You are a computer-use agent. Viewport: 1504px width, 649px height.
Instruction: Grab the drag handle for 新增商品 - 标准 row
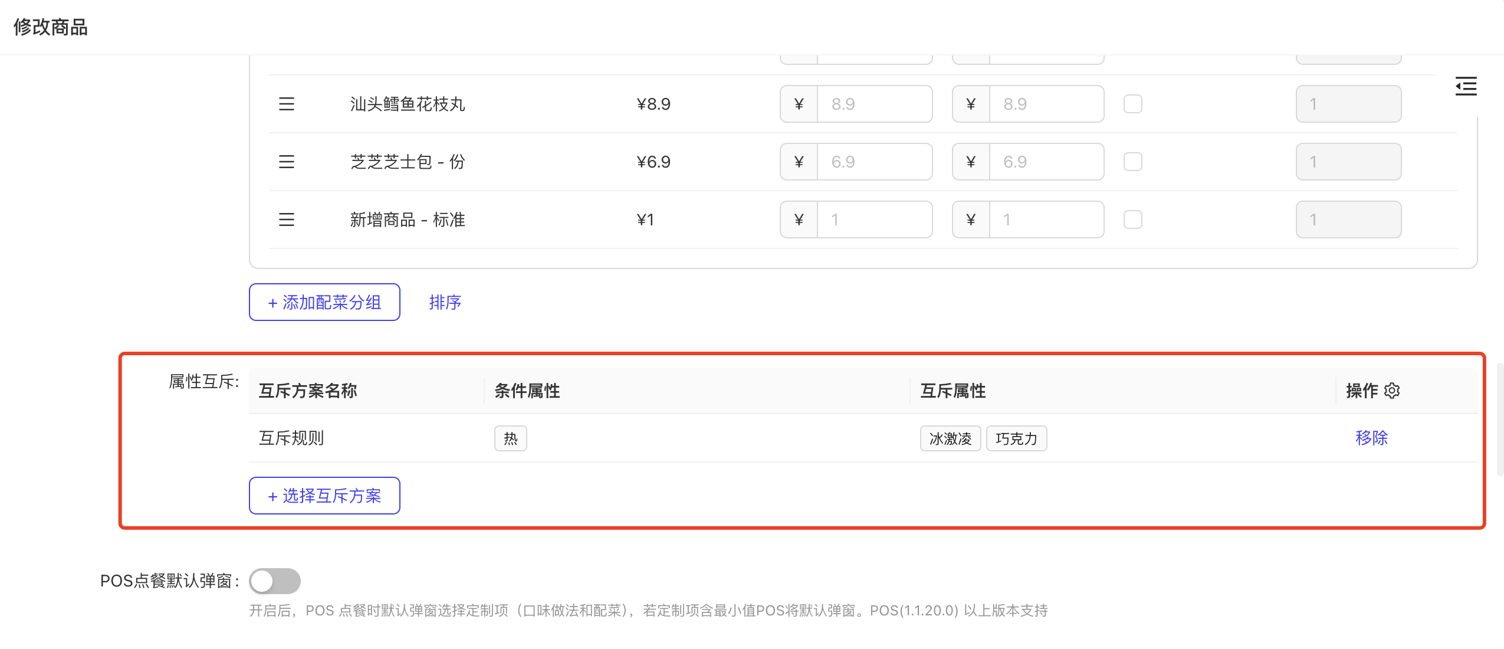(287, 219)
